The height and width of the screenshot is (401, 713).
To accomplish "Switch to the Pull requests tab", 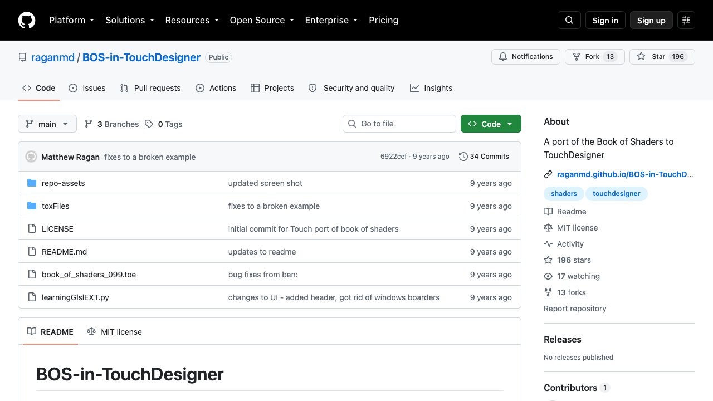I will 150,88.
